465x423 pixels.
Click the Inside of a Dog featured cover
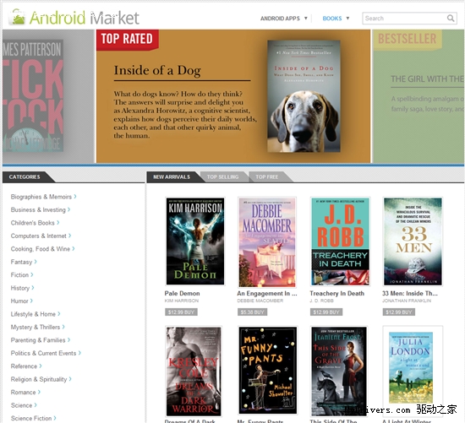[304, 96]
